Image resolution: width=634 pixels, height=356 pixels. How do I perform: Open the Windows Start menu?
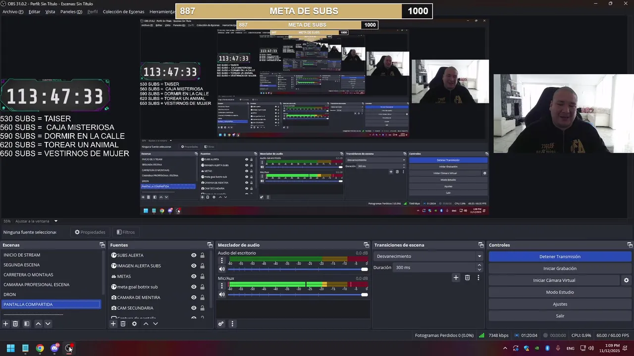click(x=10, y=348)
